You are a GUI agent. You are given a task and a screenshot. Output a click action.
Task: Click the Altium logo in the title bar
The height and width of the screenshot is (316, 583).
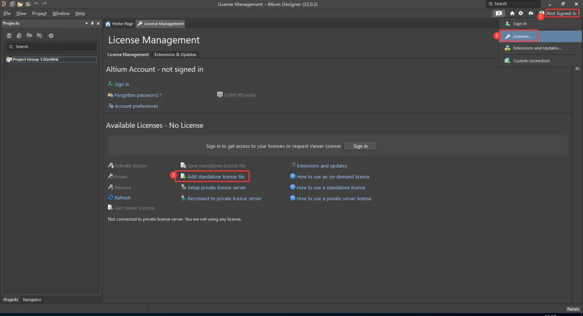coord(4,4)
